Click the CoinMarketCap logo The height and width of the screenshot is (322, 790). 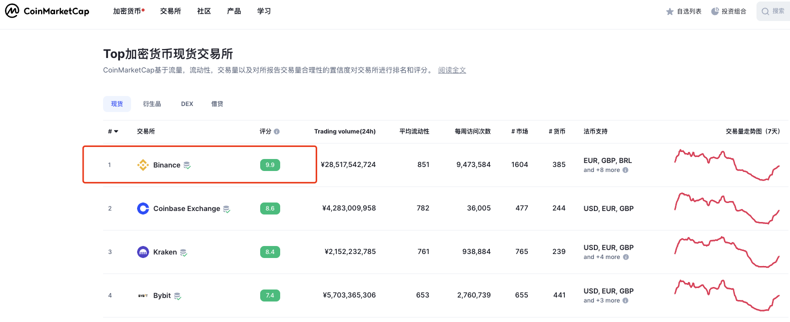tap(47, 11)
